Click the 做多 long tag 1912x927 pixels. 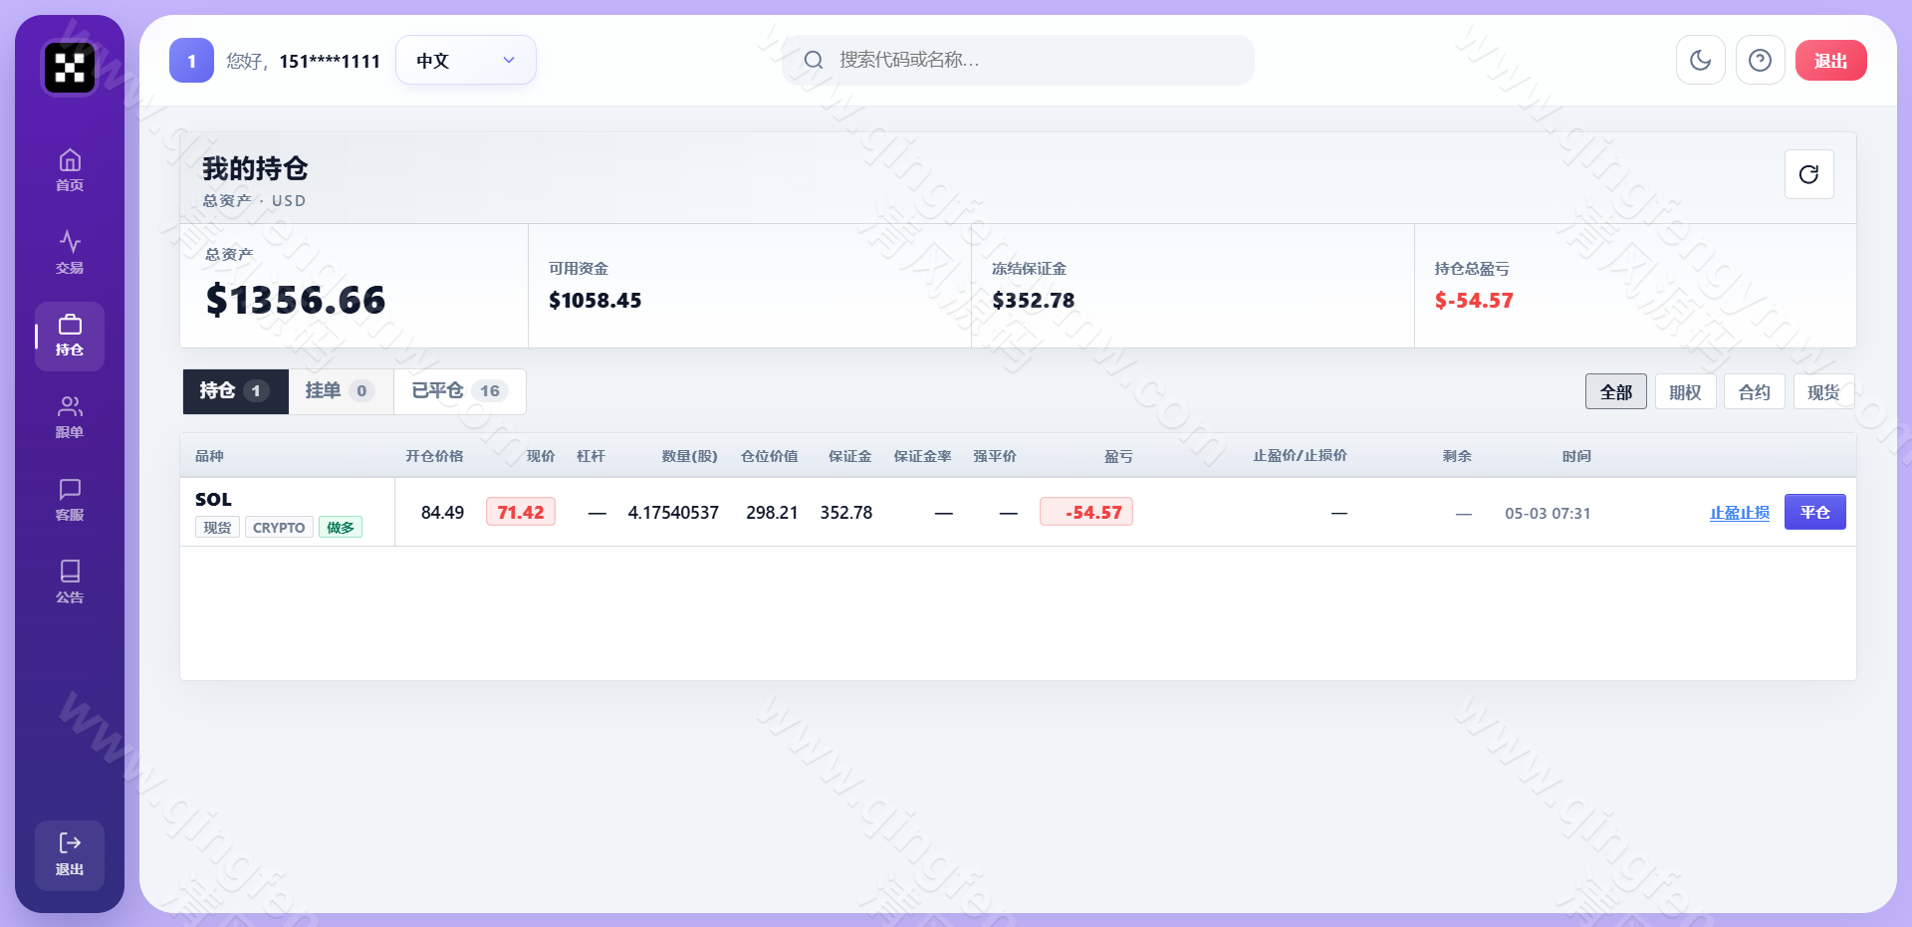[x=341, y=528]
